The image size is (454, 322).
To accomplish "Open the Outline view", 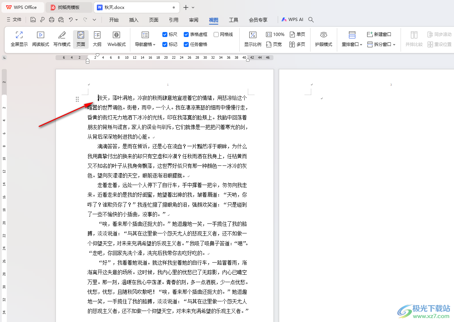I will point(97,39).
